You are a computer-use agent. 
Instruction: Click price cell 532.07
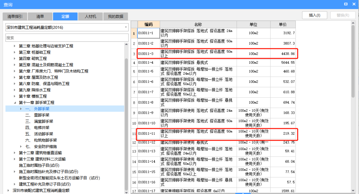pyautogui.click(x=283, y=82)
